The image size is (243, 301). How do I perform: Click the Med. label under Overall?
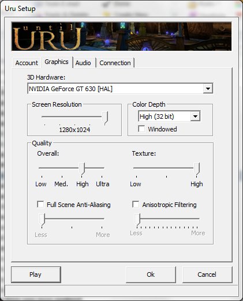tap(61, 184)
